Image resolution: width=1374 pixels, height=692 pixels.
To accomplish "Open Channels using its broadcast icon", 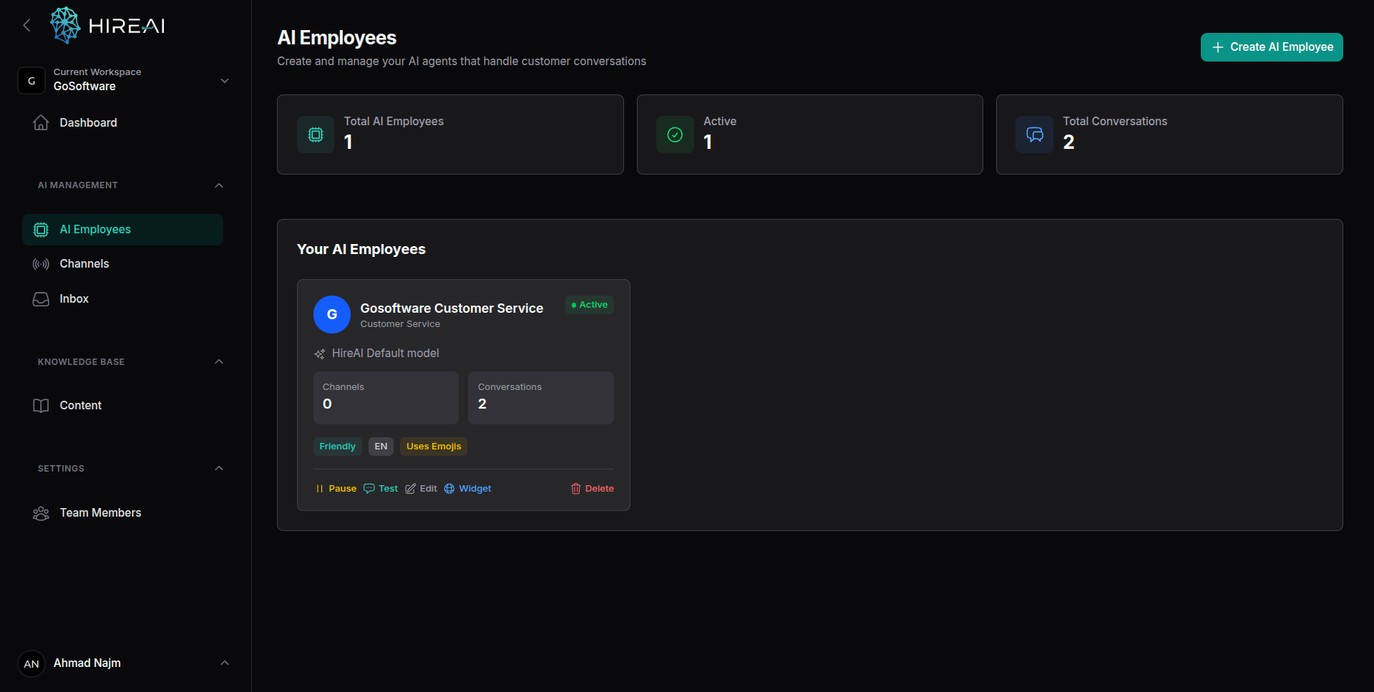I will pyautogui.click(x=41, y=264).
